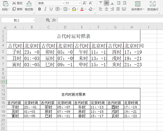Open the 合并居中 dropdown arrow

click(x=144, y=9)
